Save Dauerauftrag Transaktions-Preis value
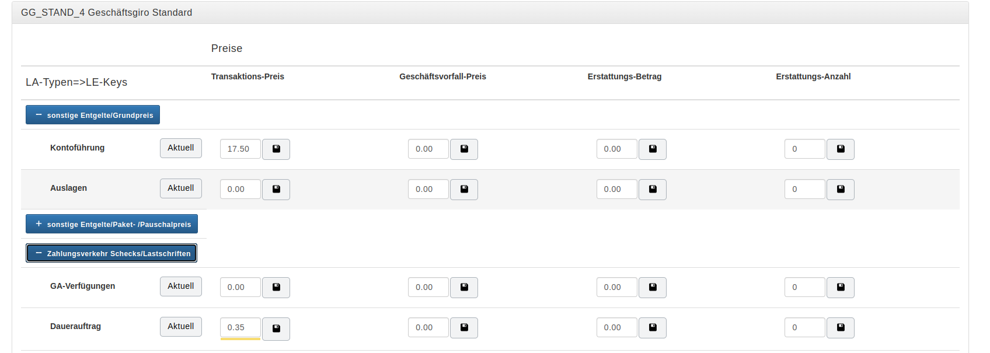Screen dimensions: 990x353 click(x=276, y=328)
